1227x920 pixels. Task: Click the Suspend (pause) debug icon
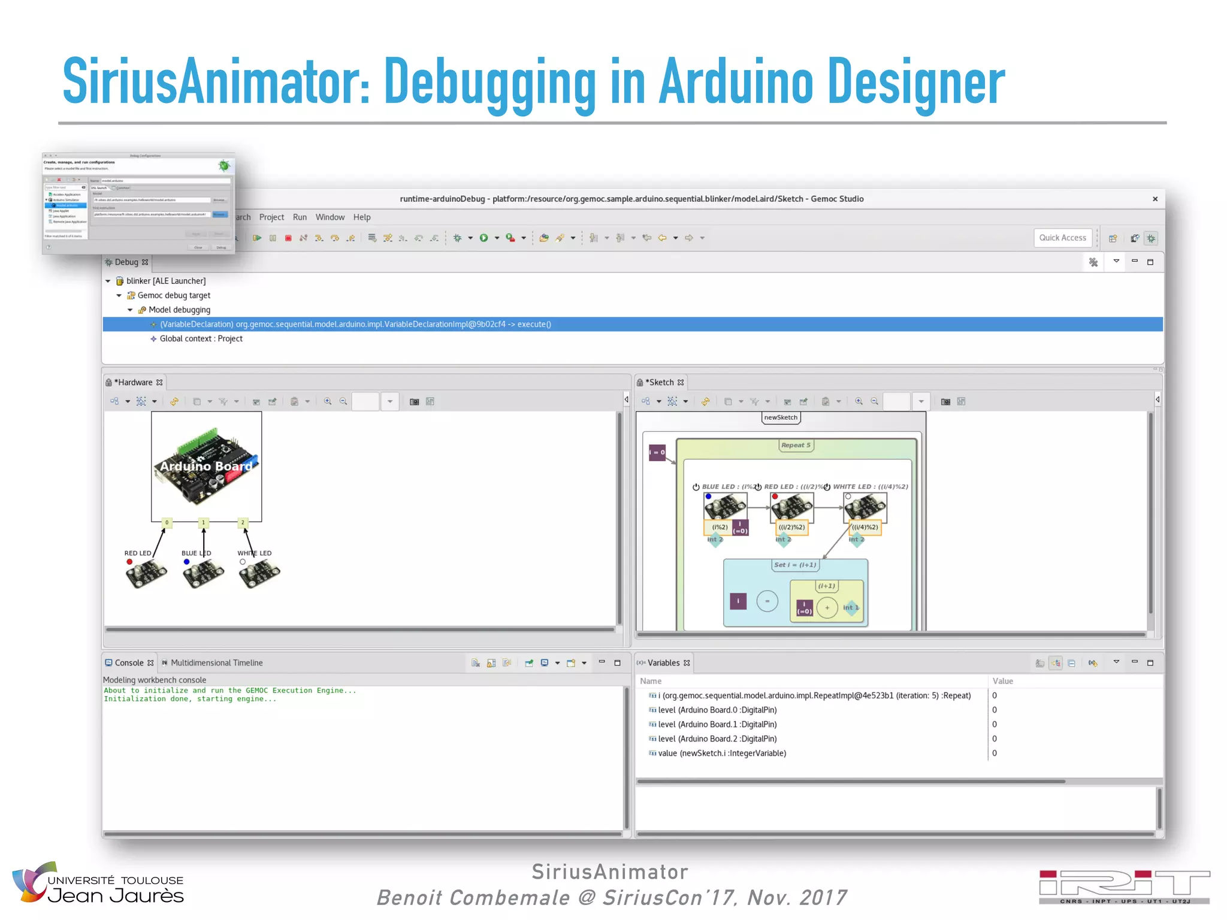coord(273,238)
